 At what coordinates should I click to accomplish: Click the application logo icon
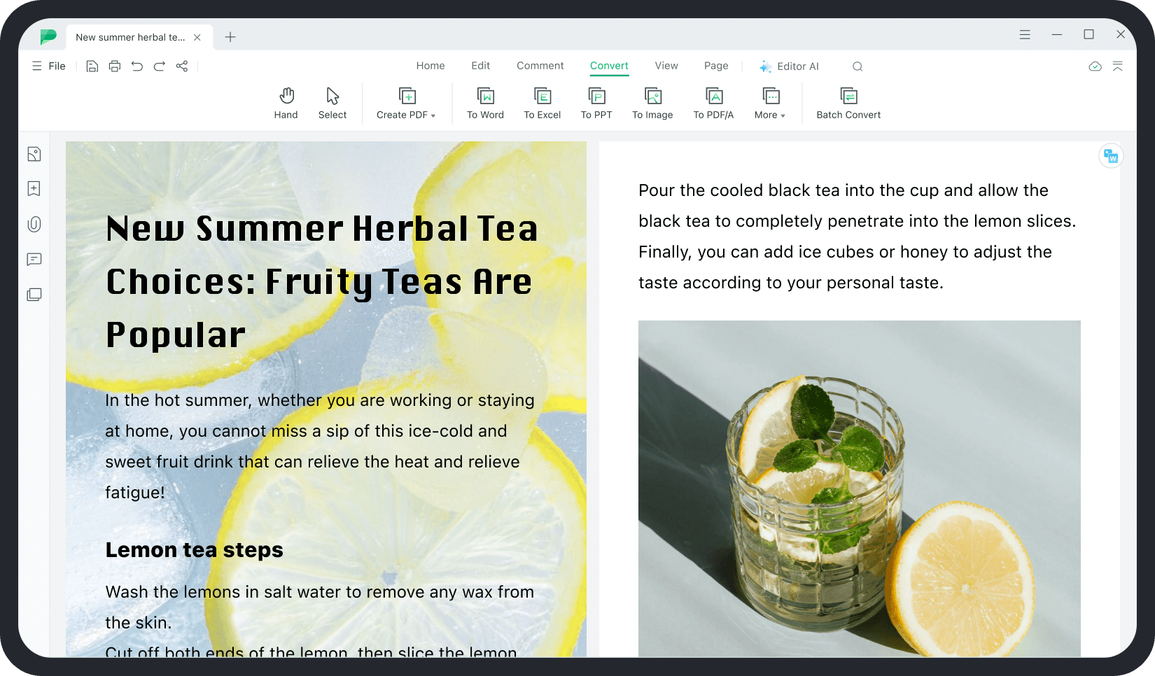click(x=48, y=36)
